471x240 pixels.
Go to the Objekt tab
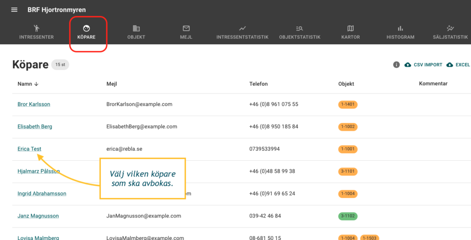(x=136, y=32)
